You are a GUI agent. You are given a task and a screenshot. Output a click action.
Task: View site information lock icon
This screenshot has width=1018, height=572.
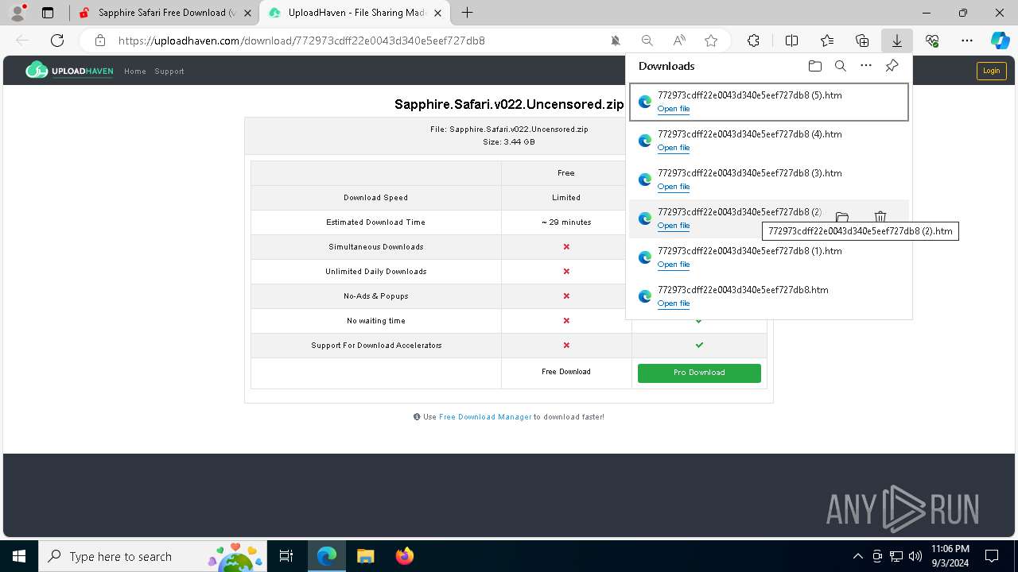[x=100, y=41]
